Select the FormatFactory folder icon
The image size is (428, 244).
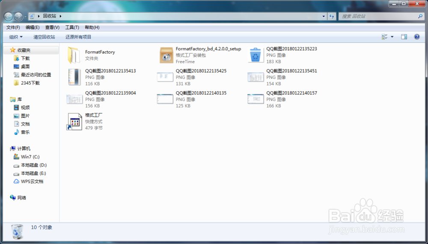pos(74,55)
